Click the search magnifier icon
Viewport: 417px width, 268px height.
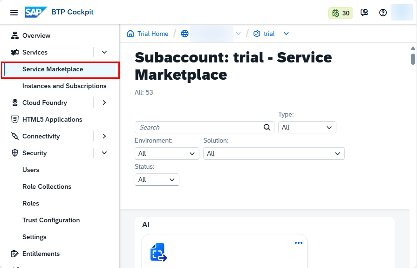point(267,127)
